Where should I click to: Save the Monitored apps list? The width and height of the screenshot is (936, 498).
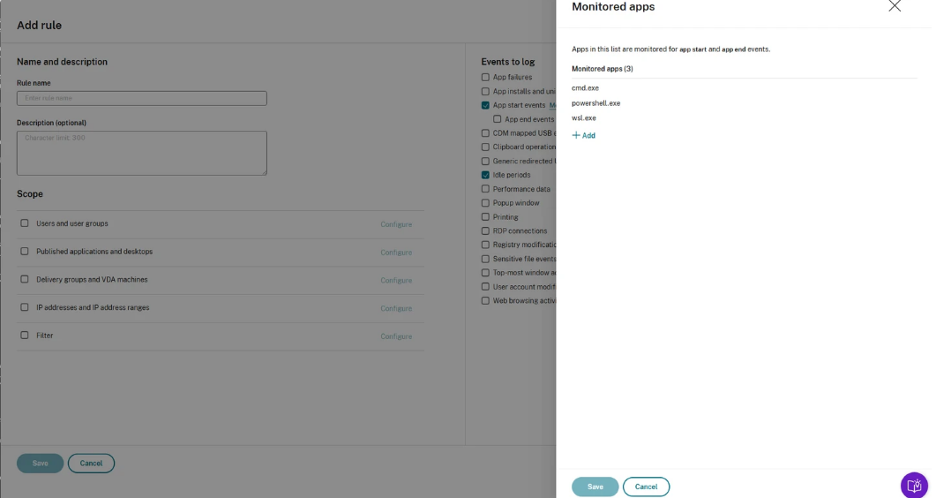[x=595, y=487]
